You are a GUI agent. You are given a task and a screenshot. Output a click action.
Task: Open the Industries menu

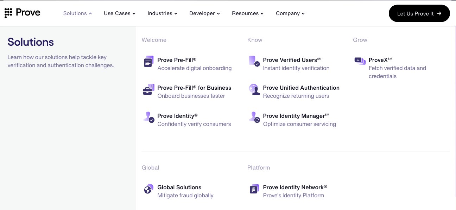click(x=162, y=13)
